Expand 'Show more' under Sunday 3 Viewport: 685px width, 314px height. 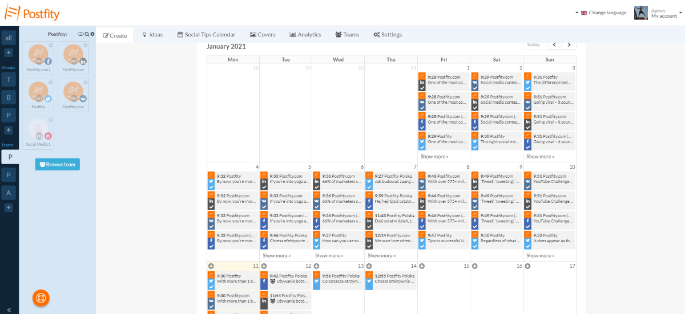(x=540, y=156)
